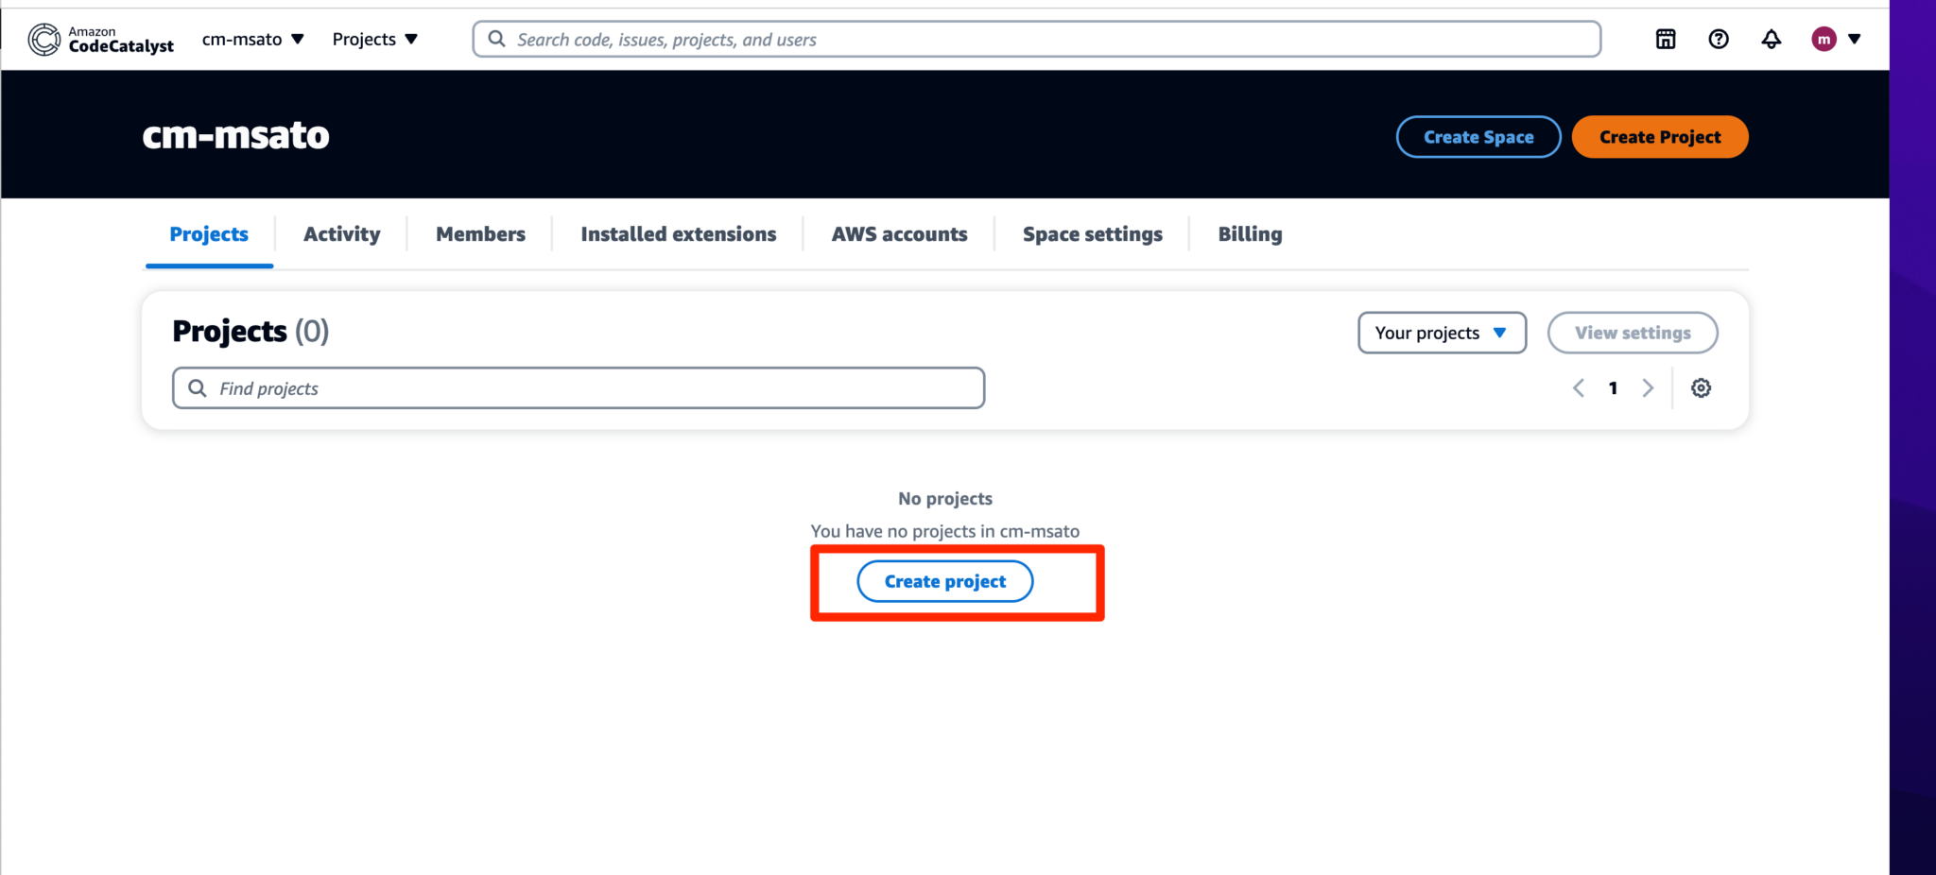Go to the next page of projects
This screenshot has width=1936, height=875.
click(1648, 387)
